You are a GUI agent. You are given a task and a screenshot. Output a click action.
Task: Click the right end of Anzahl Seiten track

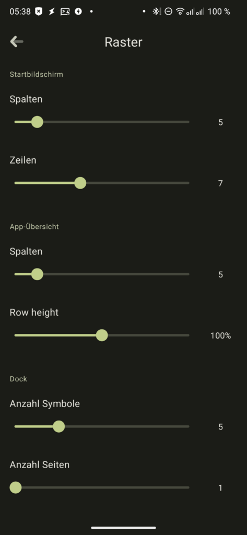pyautogui.click(x=188, y=487)
